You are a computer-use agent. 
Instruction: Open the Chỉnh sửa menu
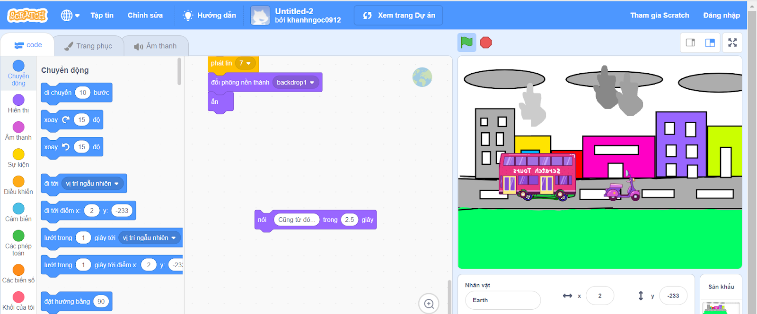point(145,16)
